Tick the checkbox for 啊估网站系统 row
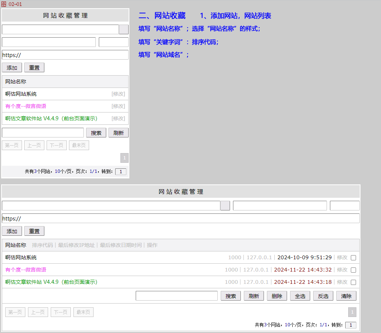 pos(353,258)
